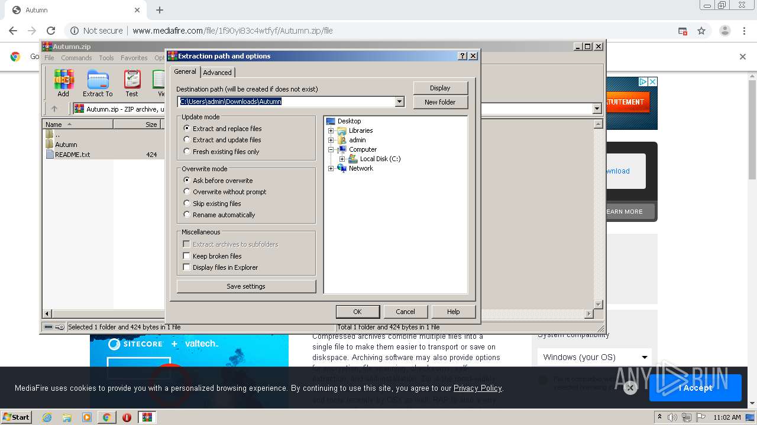The width and height of the screenshot is (757, 425).
Task: Click the Cancel button
Action: click(405, 312)
